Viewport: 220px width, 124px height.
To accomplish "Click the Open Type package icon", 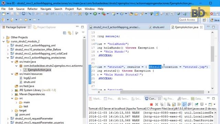I will (x=131, y=14).
